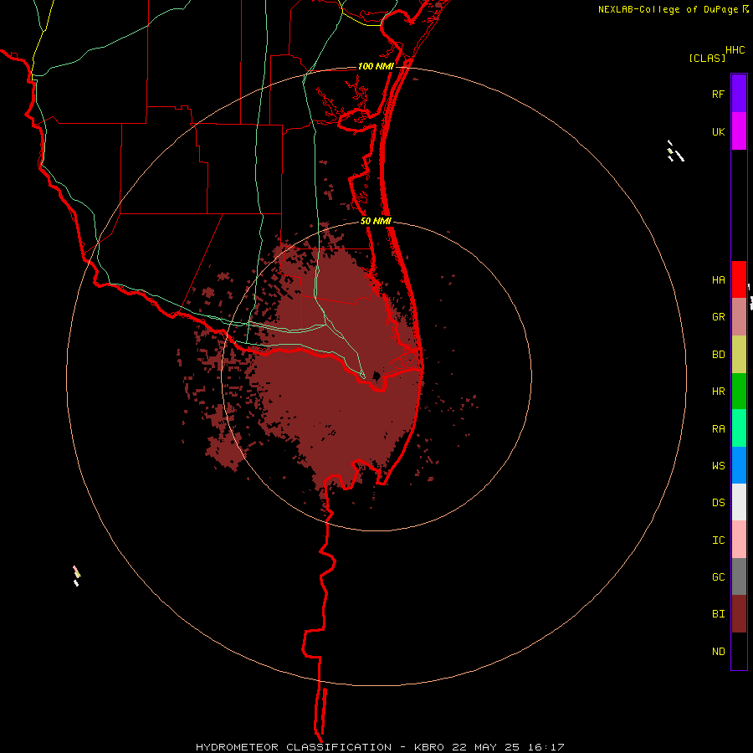Click the WS blue legend swatch

(739, 465)
